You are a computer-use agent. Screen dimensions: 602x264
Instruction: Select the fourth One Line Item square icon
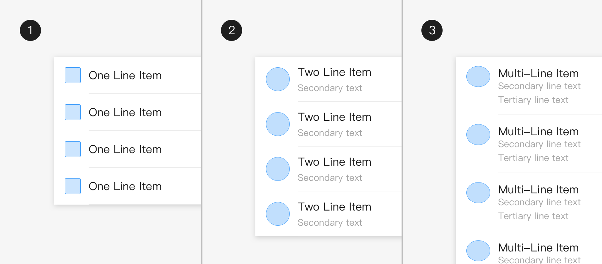click(x=73, y=186)
